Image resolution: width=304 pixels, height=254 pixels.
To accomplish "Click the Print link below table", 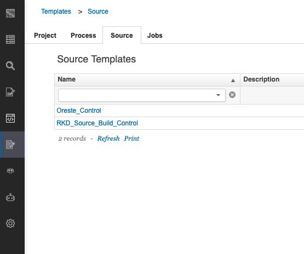I will (x=131, y=138).
